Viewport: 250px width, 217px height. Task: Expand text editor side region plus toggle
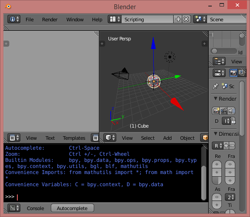coord(6,44)
